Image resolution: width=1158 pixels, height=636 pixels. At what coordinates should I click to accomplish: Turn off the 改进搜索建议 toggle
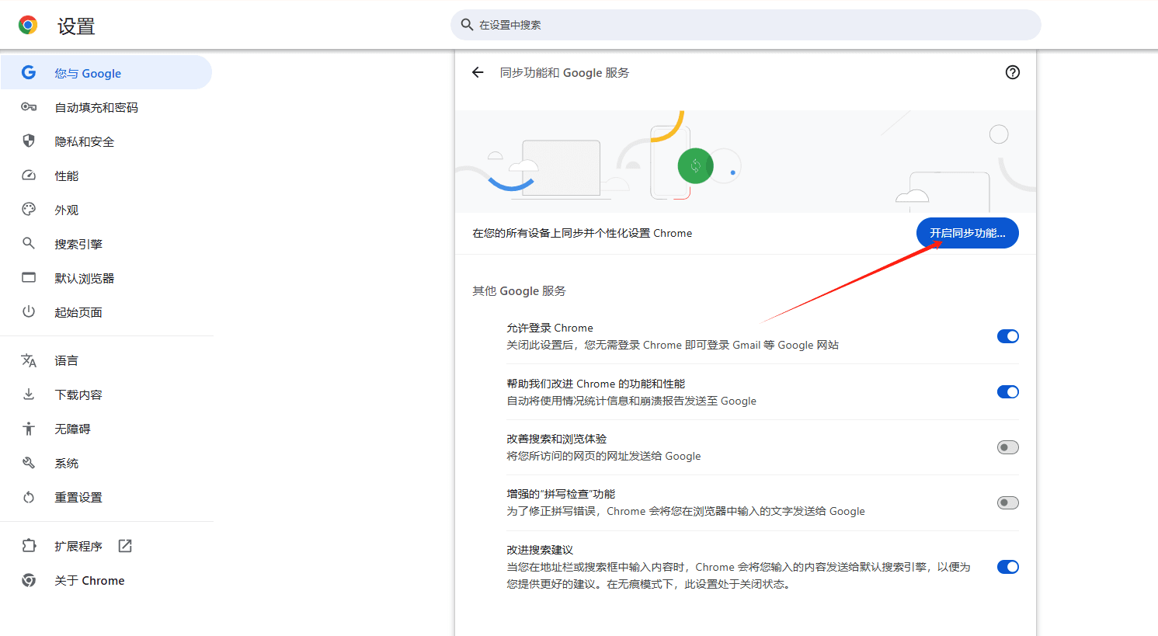tap(1008, 567)
